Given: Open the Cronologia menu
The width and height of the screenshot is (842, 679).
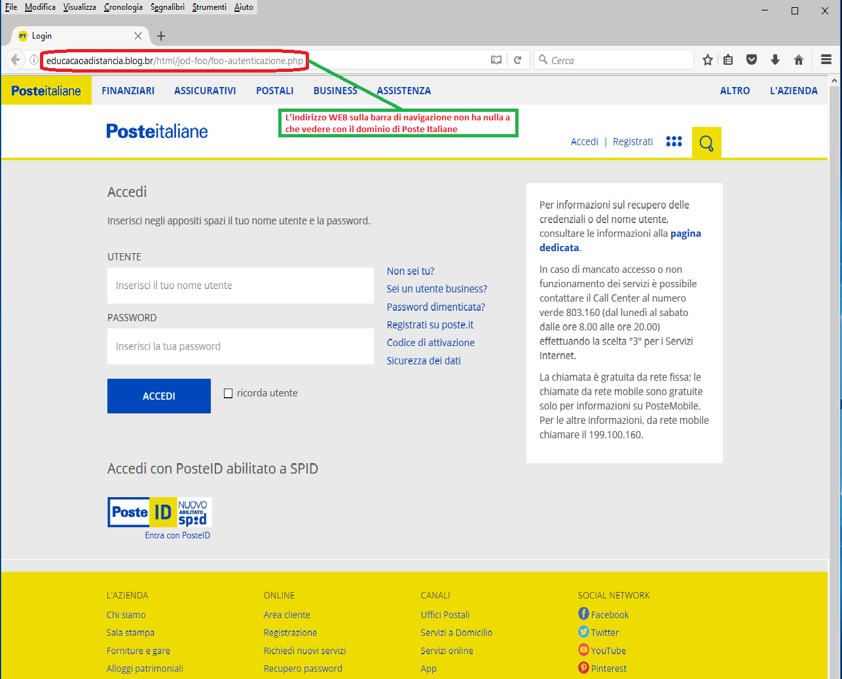Looking at the screenshot, I should point(123,7).
